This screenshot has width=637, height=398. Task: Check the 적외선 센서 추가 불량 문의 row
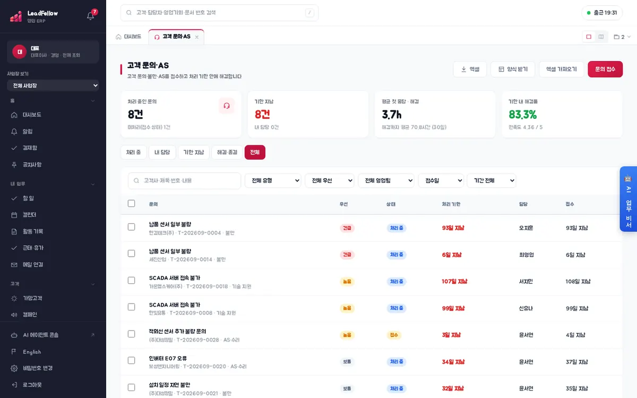pos(132,334)
